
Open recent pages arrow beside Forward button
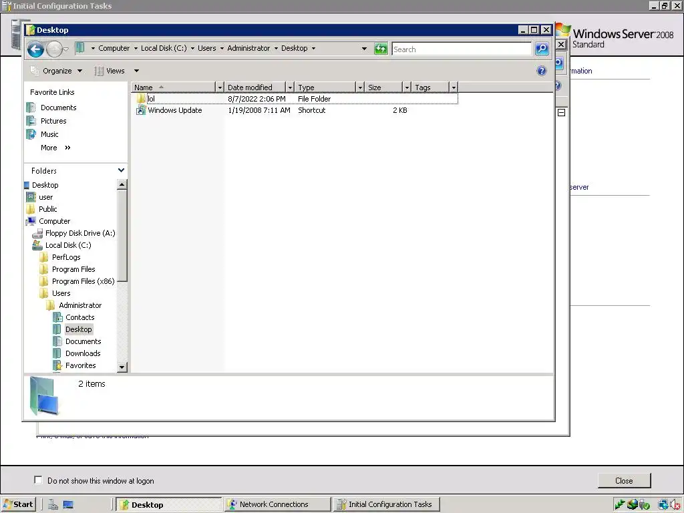coord(66,49)
